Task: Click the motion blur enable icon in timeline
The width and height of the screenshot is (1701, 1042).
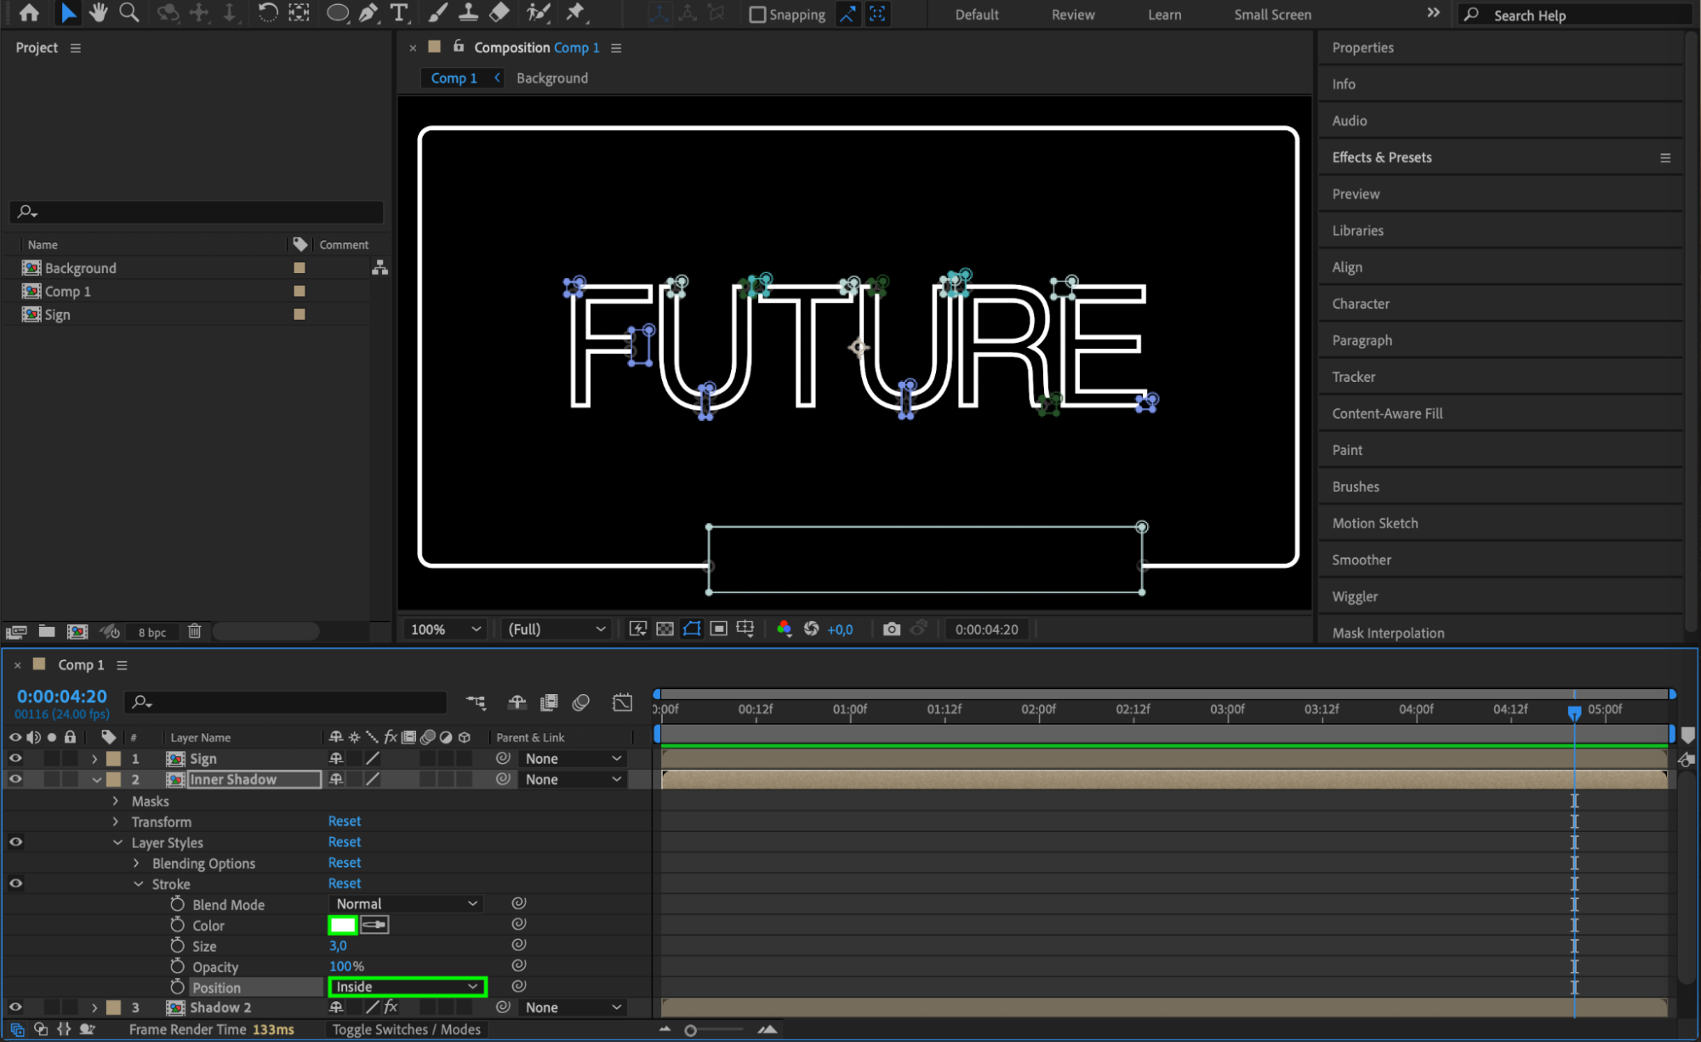Action: (x=581, y=703)
